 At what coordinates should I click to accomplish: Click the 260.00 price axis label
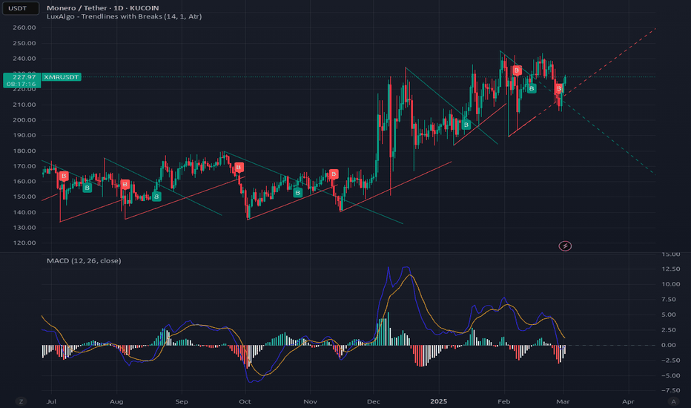coord(24,27)
